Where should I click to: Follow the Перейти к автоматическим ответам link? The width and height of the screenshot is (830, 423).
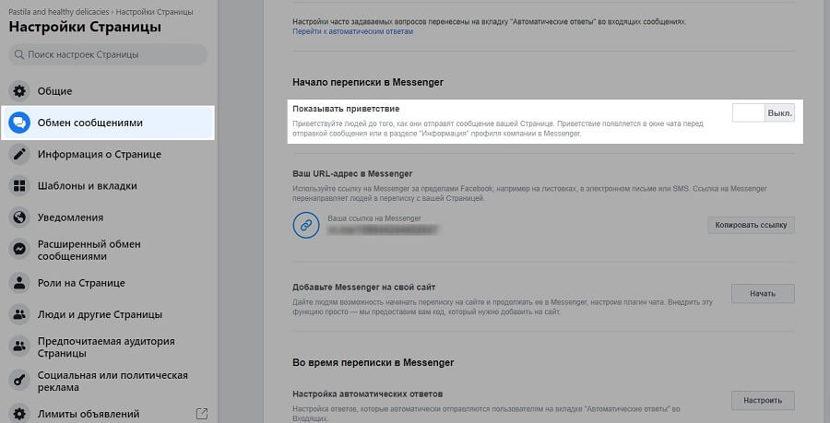[352, 31]
